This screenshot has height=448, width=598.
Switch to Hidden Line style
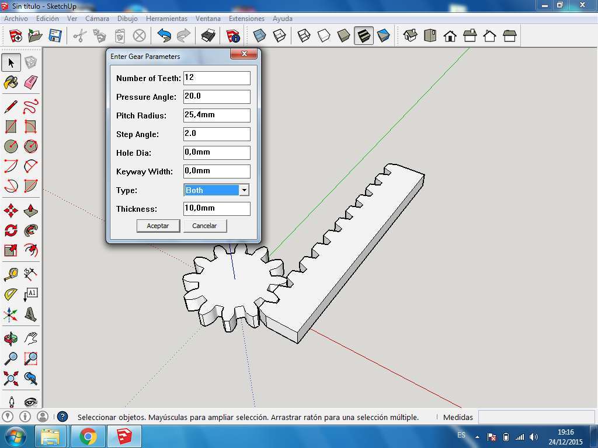click(x=324, y=36)
